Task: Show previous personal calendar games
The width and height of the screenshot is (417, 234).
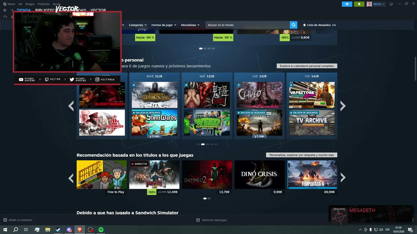Action: pyautogui.click(x=71, y=106)
